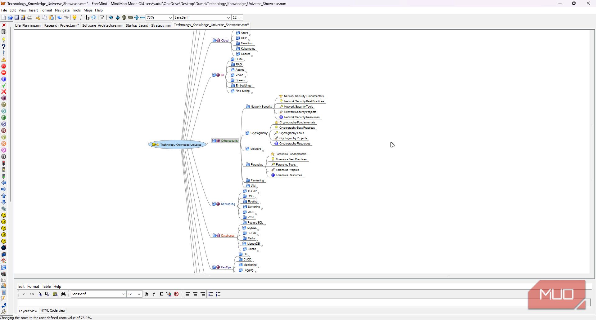Click the Redo arrow icon
The image size is (596, 320).
(66, 18)
